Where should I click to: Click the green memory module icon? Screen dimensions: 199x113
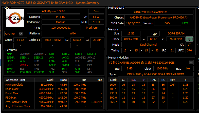pos(189,39)
